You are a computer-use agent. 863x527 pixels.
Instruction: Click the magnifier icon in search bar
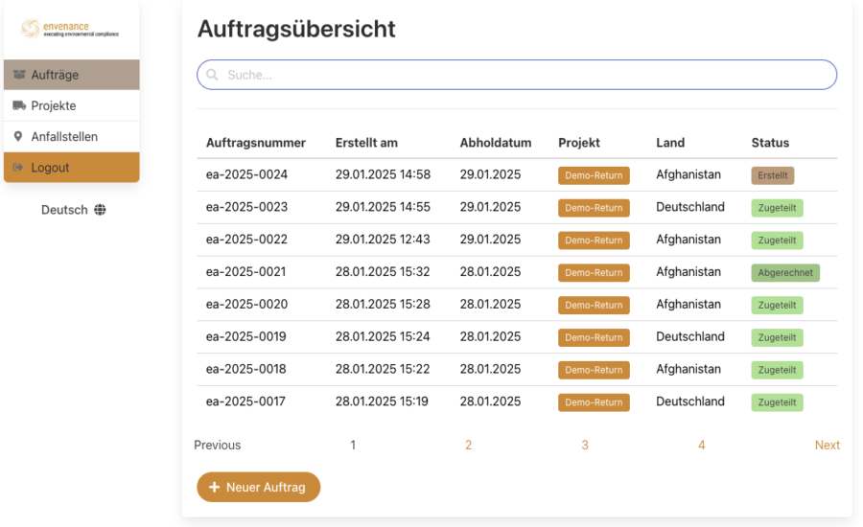point(212,75)
